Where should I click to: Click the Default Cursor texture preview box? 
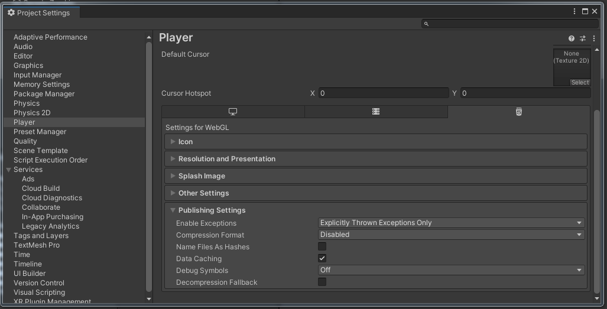click(x=572, y=67)
